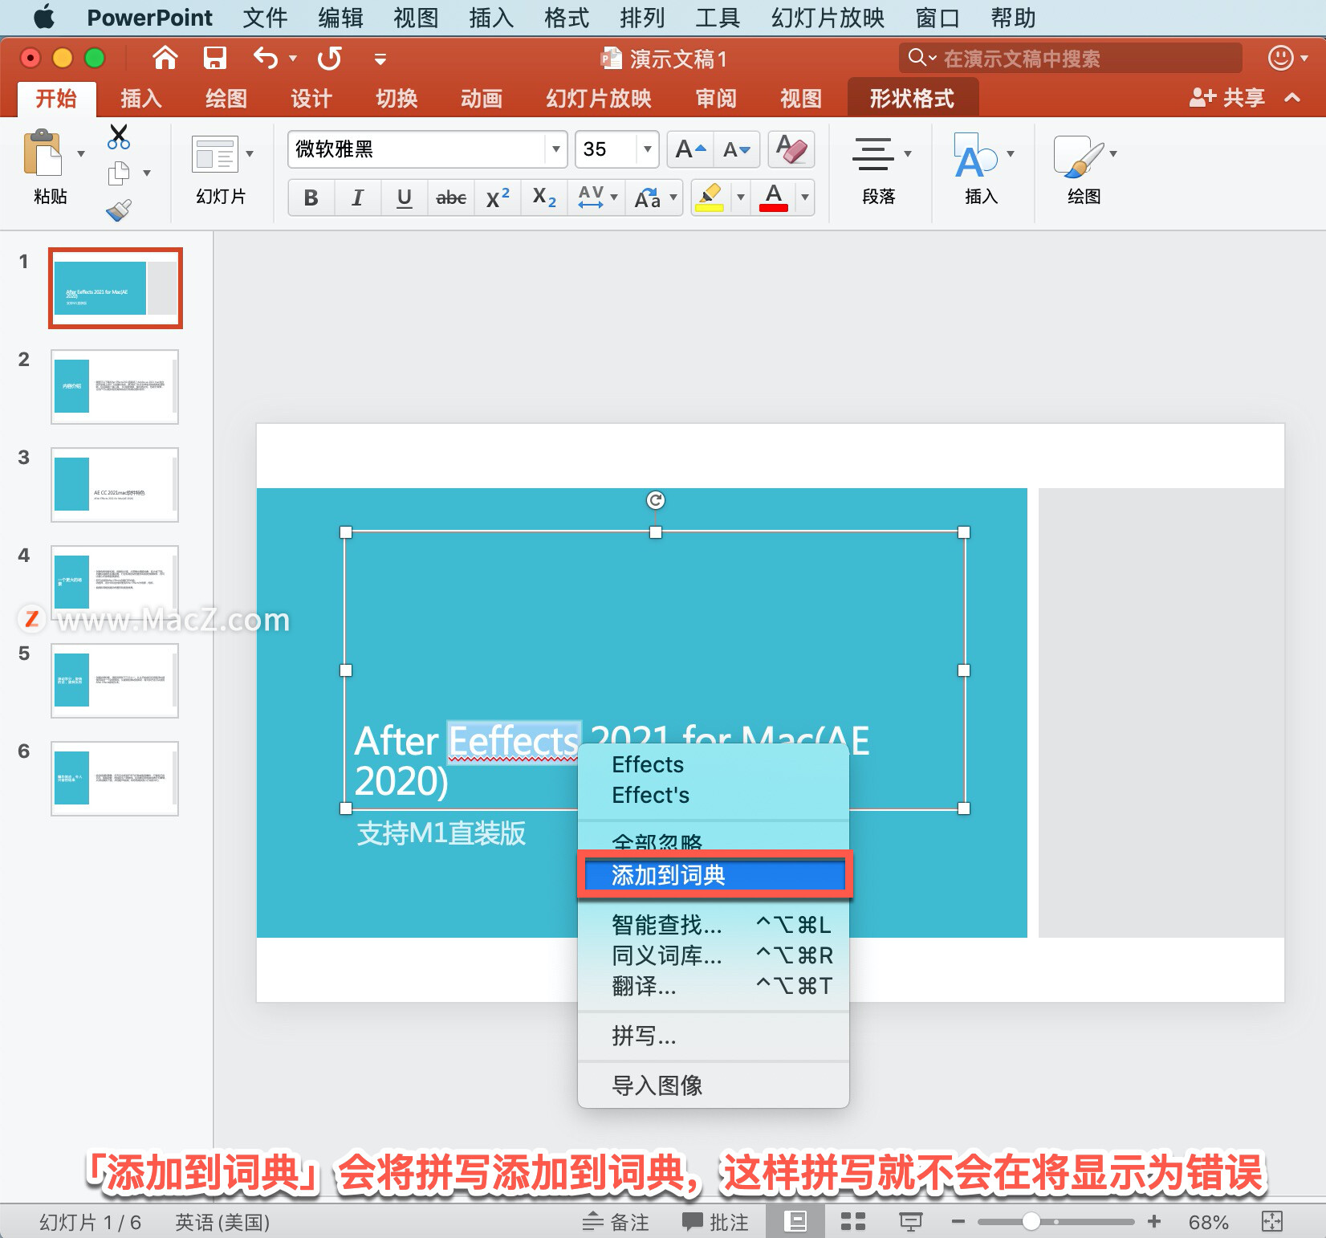The width and height of the screenshot is (1326, 1238).
Task: Open the Paragraph alignment icon
Action: [x=873, y=154]
